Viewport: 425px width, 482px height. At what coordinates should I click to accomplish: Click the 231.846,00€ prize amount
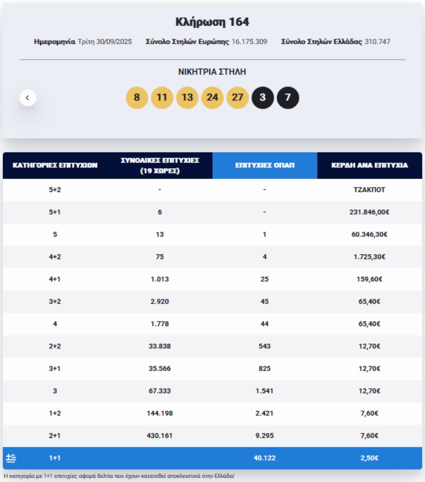[369, 212]
